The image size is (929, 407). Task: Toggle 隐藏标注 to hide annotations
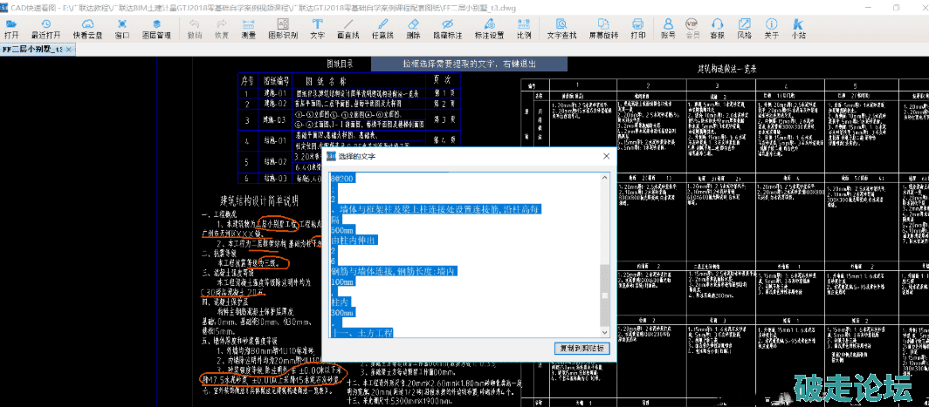click(x=448, y=26)
